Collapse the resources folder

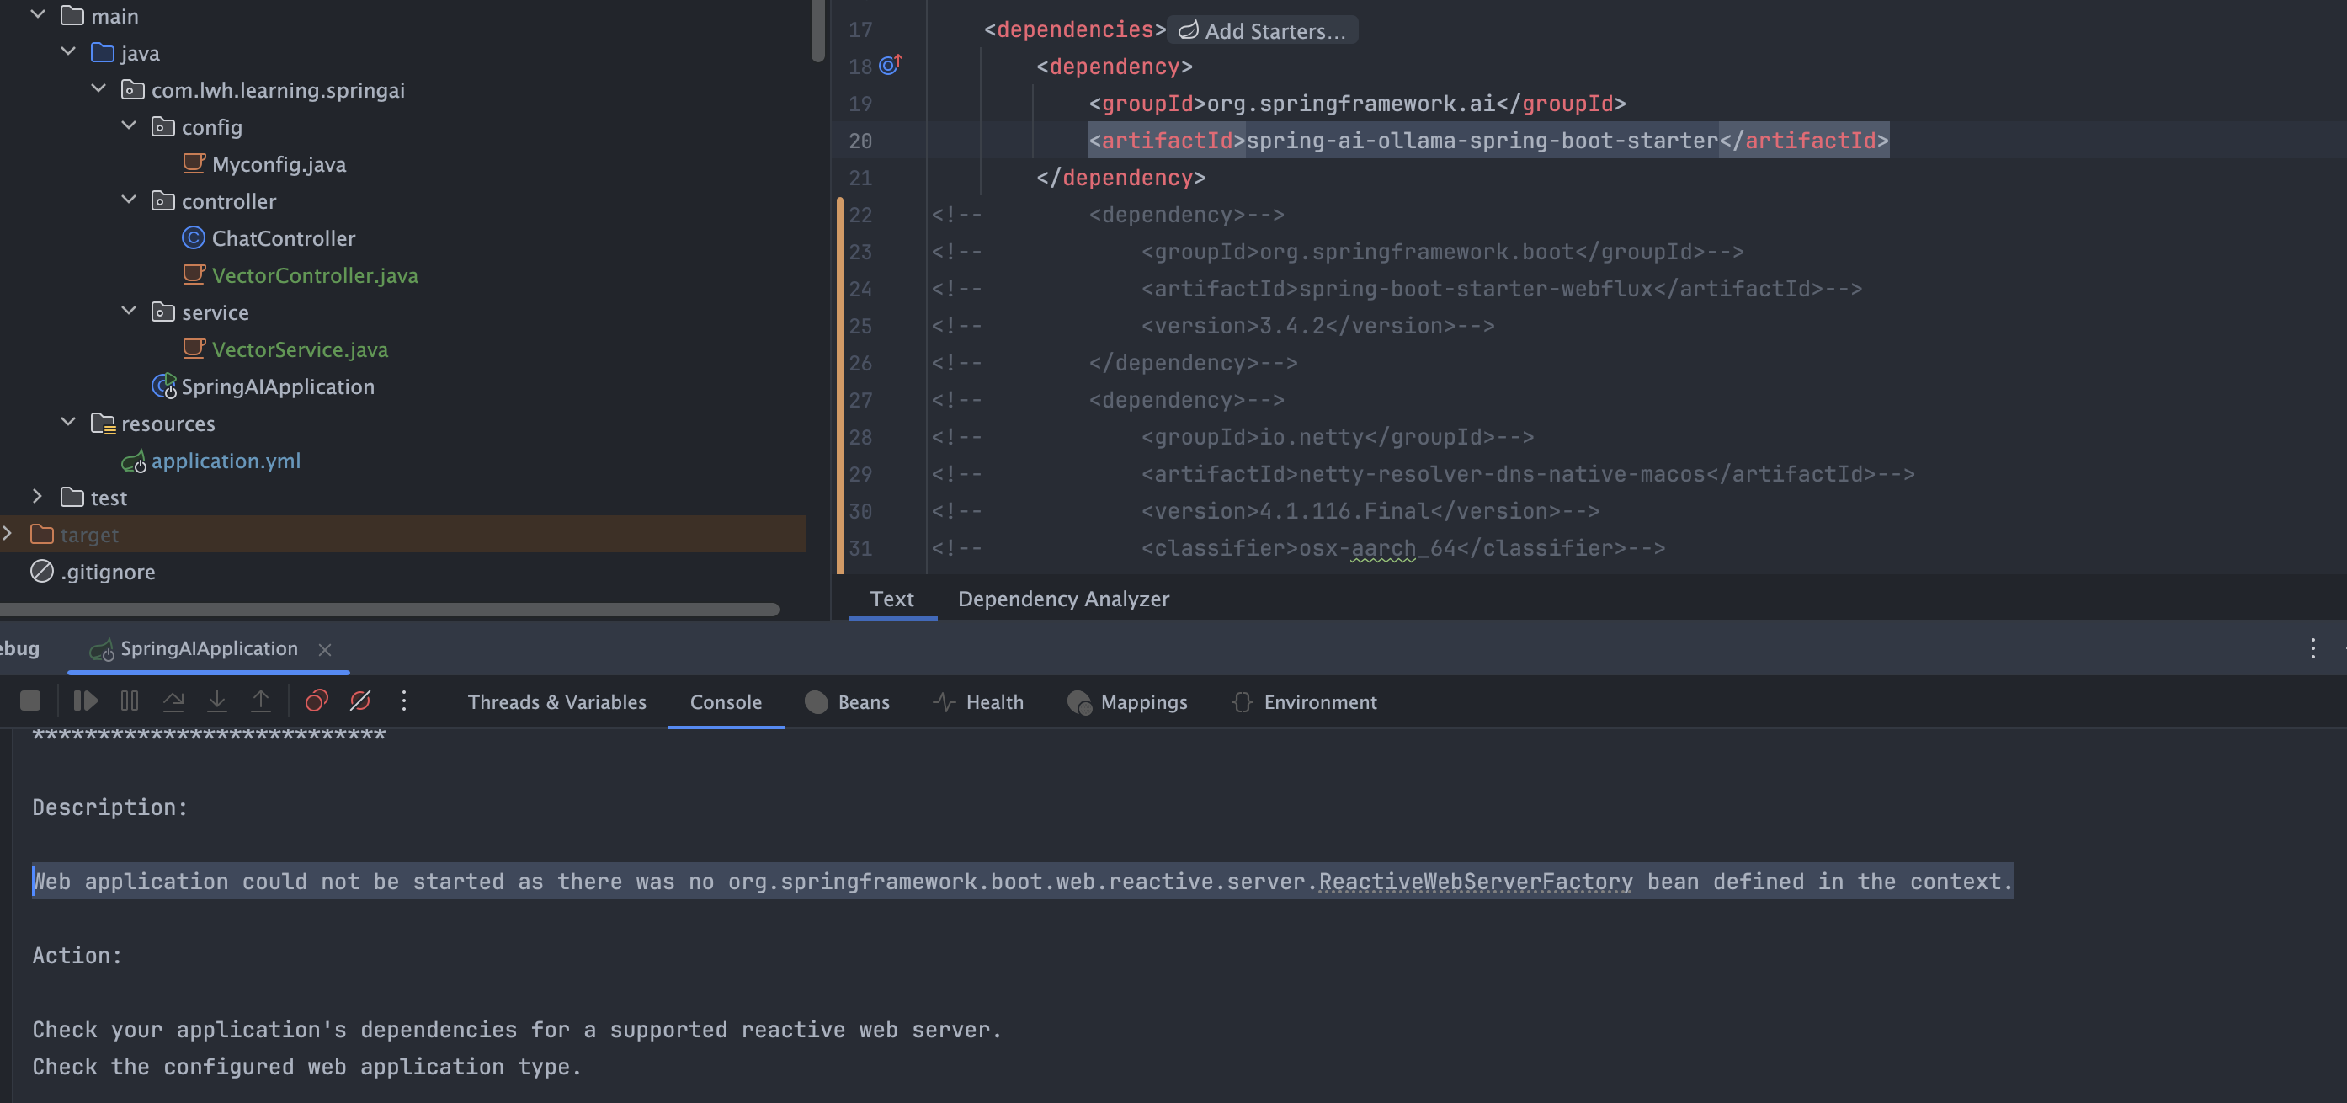pos(68,422)
